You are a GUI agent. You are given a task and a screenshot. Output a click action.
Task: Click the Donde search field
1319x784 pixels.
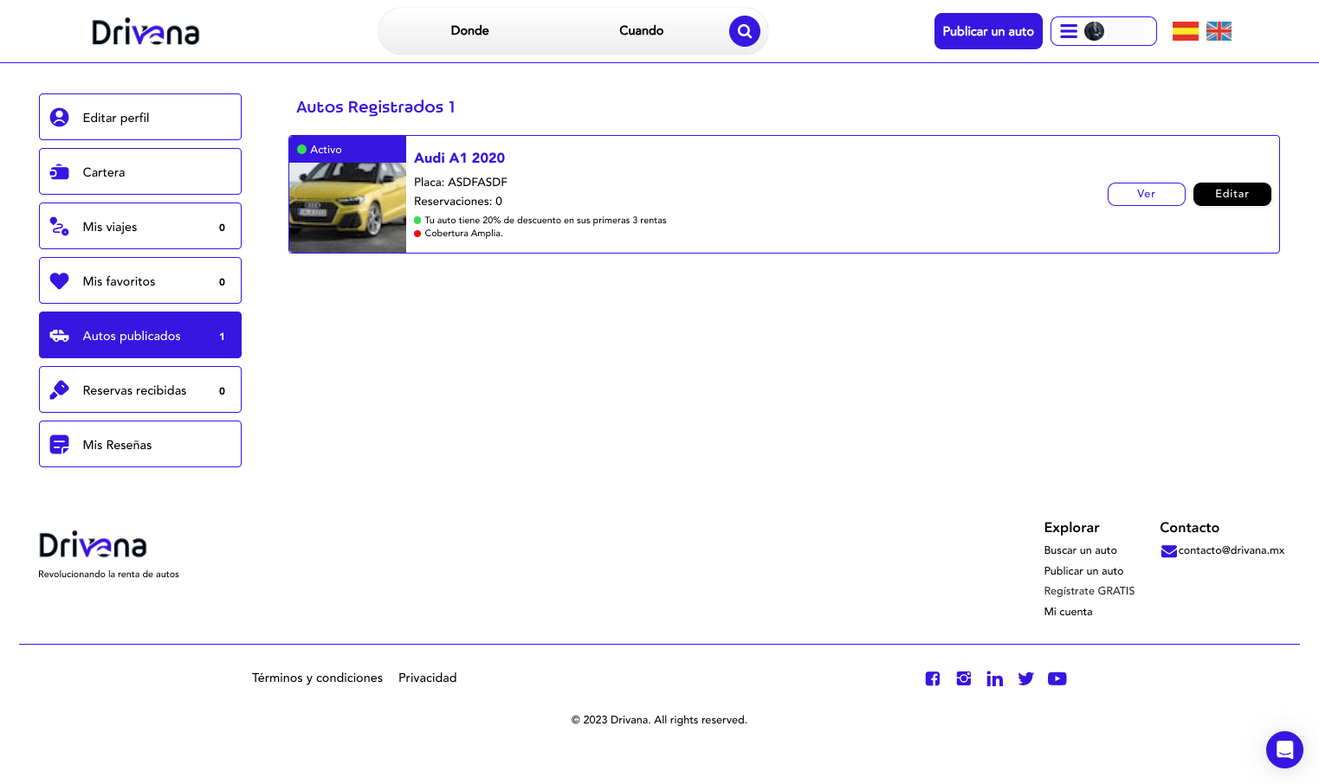point(469,30)
